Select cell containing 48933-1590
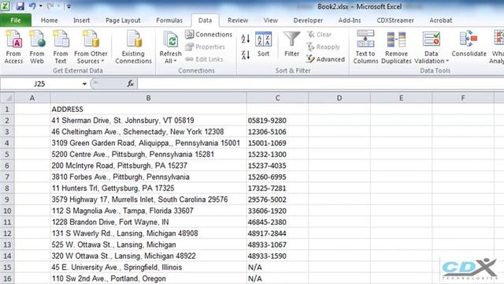 [277, 256]
